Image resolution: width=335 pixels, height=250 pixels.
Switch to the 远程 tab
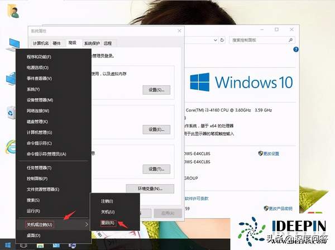tap(107, 43)
